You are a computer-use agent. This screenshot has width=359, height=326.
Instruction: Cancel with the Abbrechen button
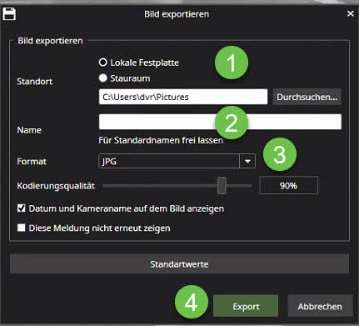(320, 306)
